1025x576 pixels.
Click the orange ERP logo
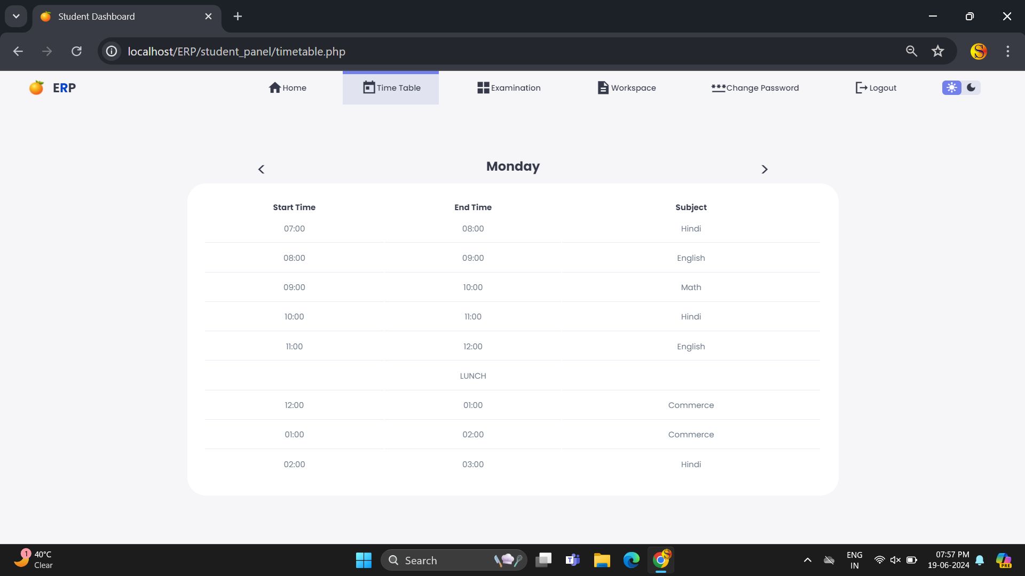[x=36, y=87]
